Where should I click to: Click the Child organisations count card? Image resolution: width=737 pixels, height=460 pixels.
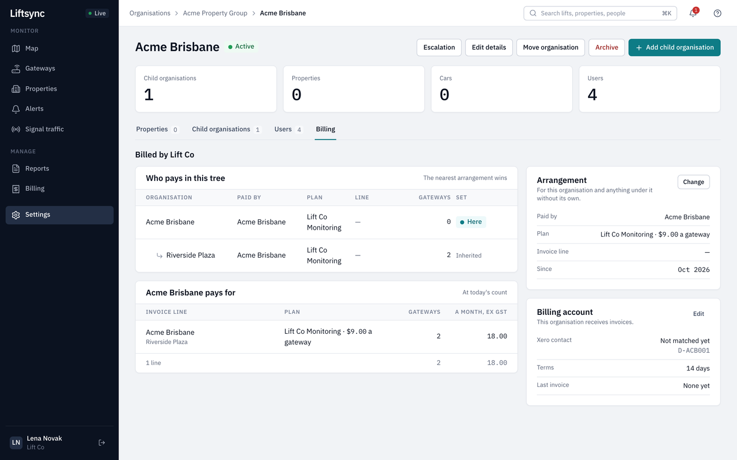click(206, 89)
